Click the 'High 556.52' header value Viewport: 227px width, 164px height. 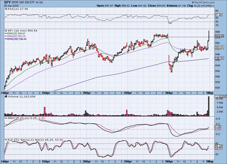122,6
